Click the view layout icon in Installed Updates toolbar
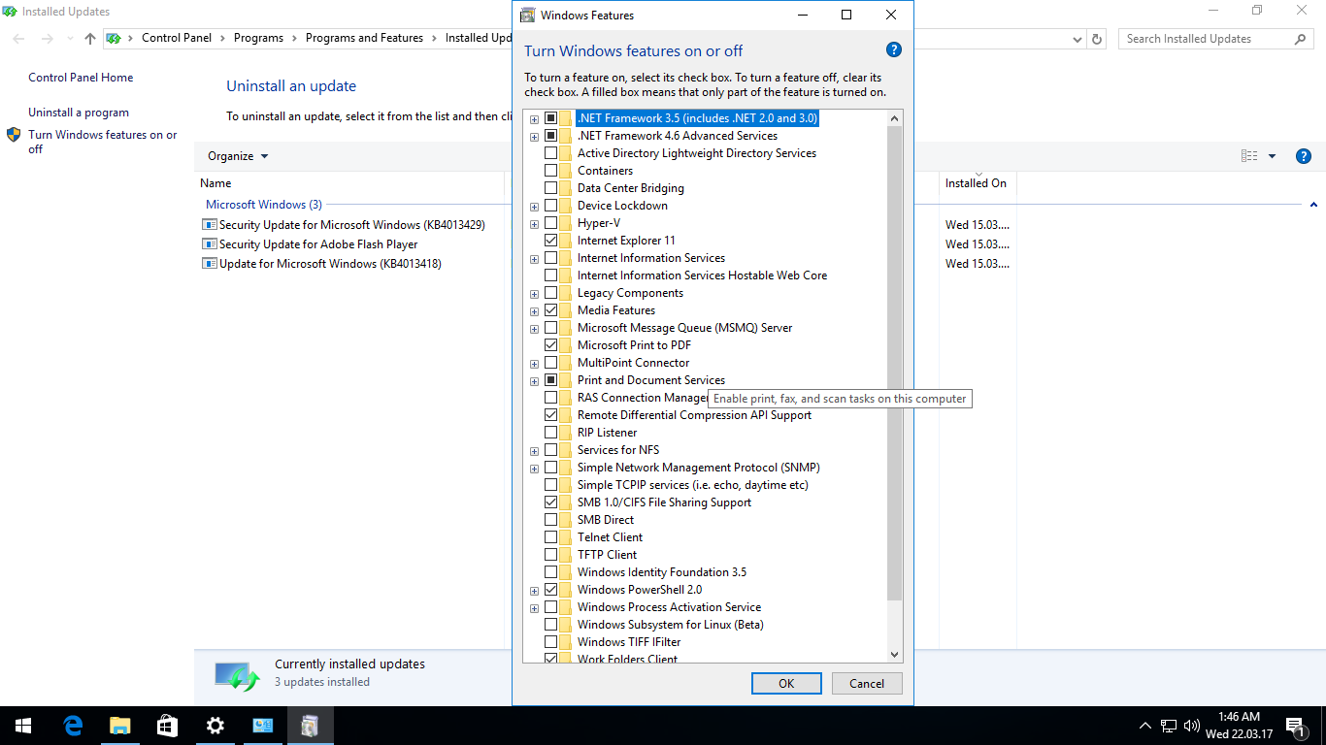 tap(1248, 156)
